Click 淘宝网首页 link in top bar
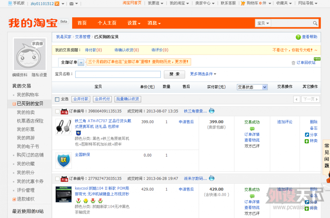 132,3
